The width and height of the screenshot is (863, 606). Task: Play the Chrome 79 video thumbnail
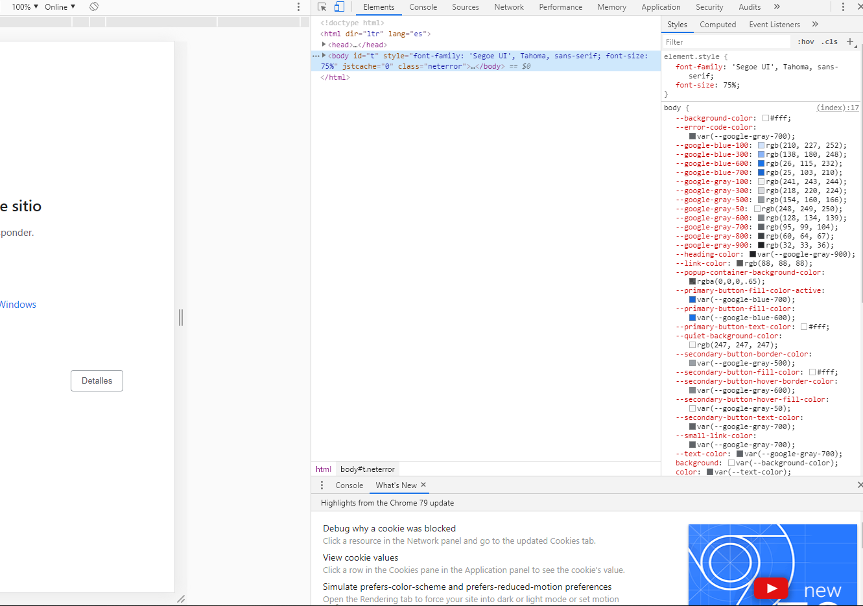(x=771, y=588)
